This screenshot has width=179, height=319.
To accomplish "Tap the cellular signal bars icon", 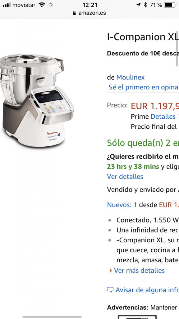I will 7,5.
